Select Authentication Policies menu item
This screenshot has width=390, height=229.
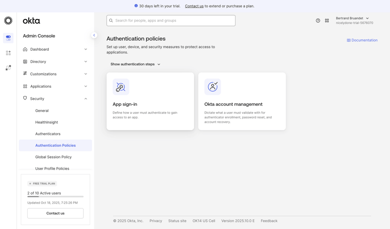[x=56, y=146]
